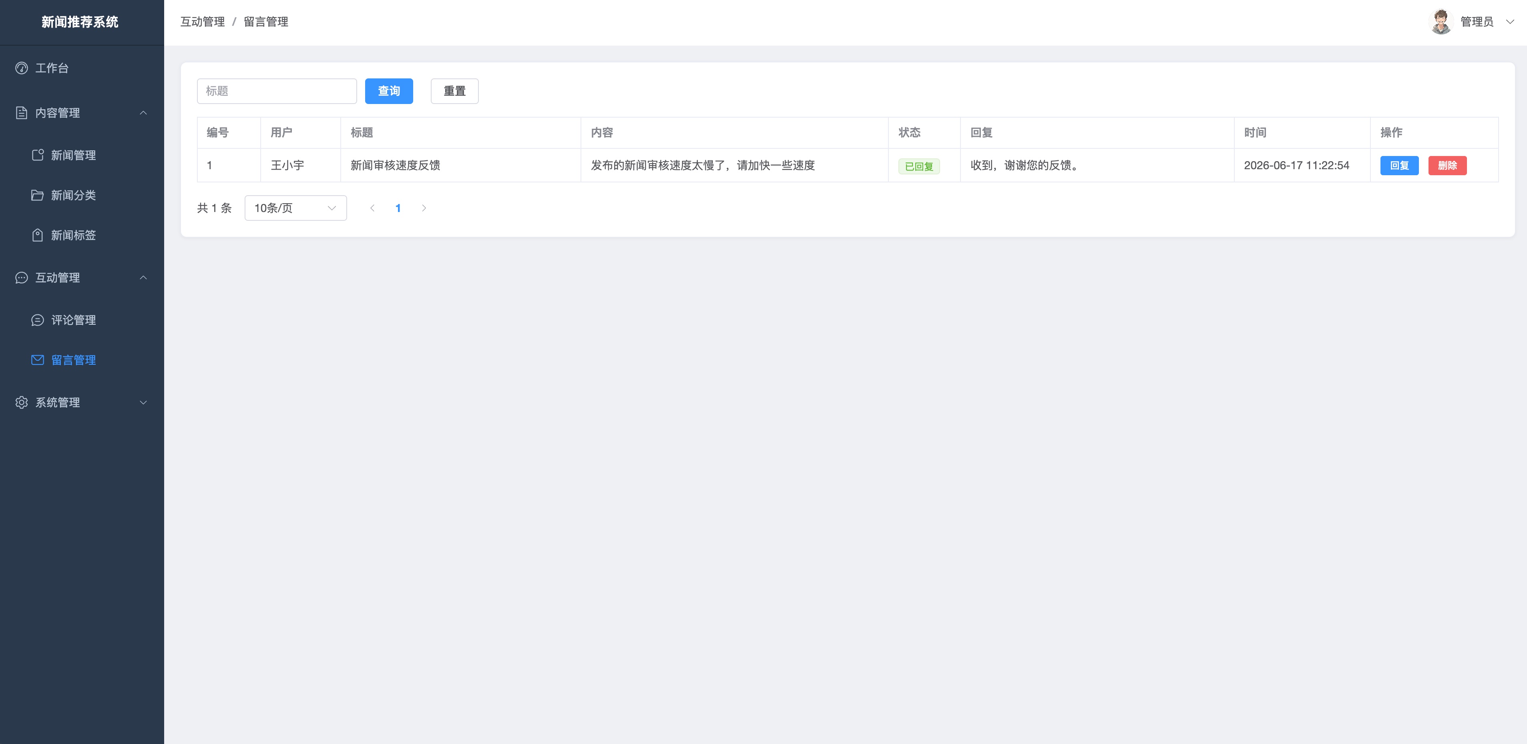Click the 评论管理 comment icon
Viewport: 1527px width, 744px height.
(x=37, y=320)
